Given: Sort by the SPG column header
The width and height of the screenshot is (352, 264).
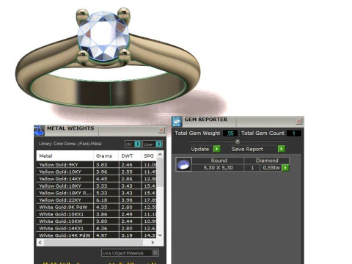Looking at the screenshot, I should point(149,155).
